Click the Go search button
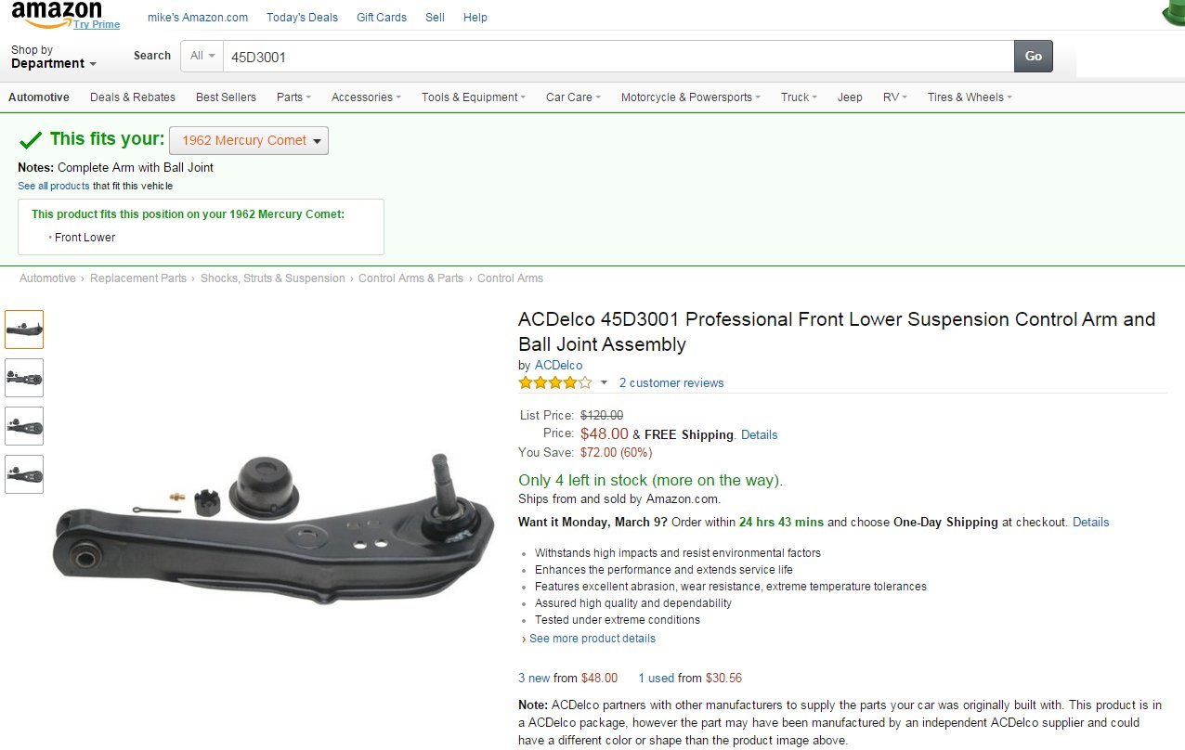The width and height of the screenshot is (1185, 750). [x=1033, y=56]
